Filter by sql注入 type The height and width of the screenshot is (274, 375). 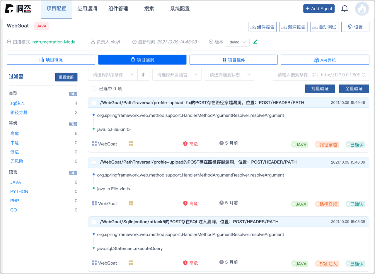click(x=18, y=103)
